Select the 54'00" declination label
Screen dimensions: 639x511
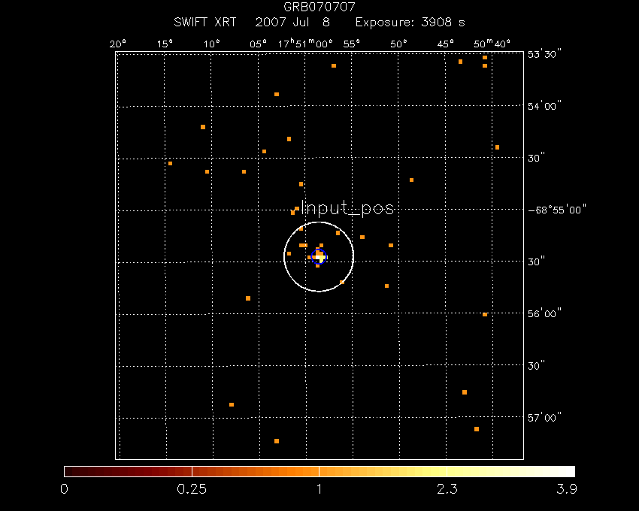coord(544,107)
